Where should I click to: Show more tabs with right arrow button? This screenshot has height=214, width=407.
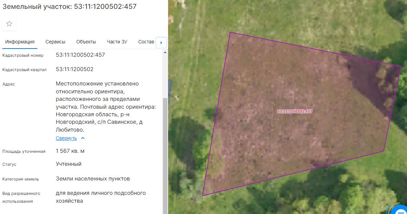pos(161,43)
